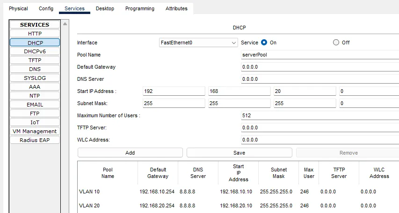Edit Maximum Number of Users field
The image size is (399, 213).
point(320,115)
